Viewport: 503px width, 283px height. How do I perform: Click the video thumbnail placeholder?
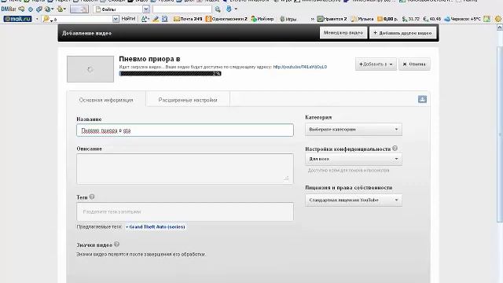click(90, 69)
